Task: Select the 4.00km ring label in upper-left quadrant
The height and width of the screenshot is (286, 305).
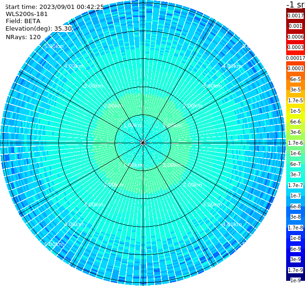Action: (74, 66)
